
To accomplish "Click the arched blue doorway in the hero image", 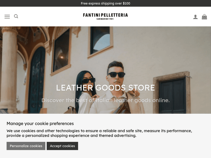I will pyautogui.click(x=37, y=80).
